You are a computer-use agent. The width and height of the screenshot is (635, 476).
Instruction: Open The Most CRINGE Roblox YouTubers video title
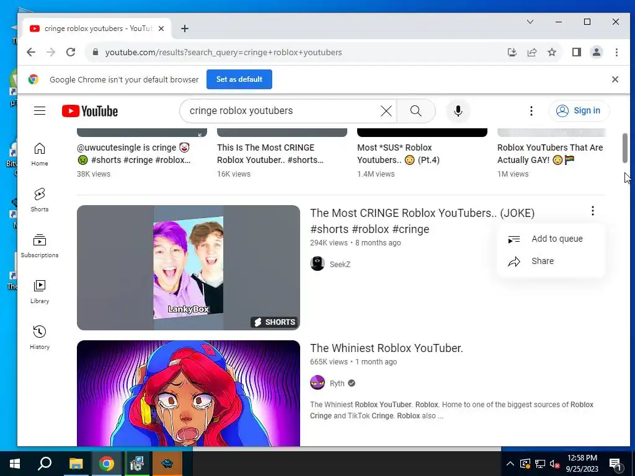point(422,221)
